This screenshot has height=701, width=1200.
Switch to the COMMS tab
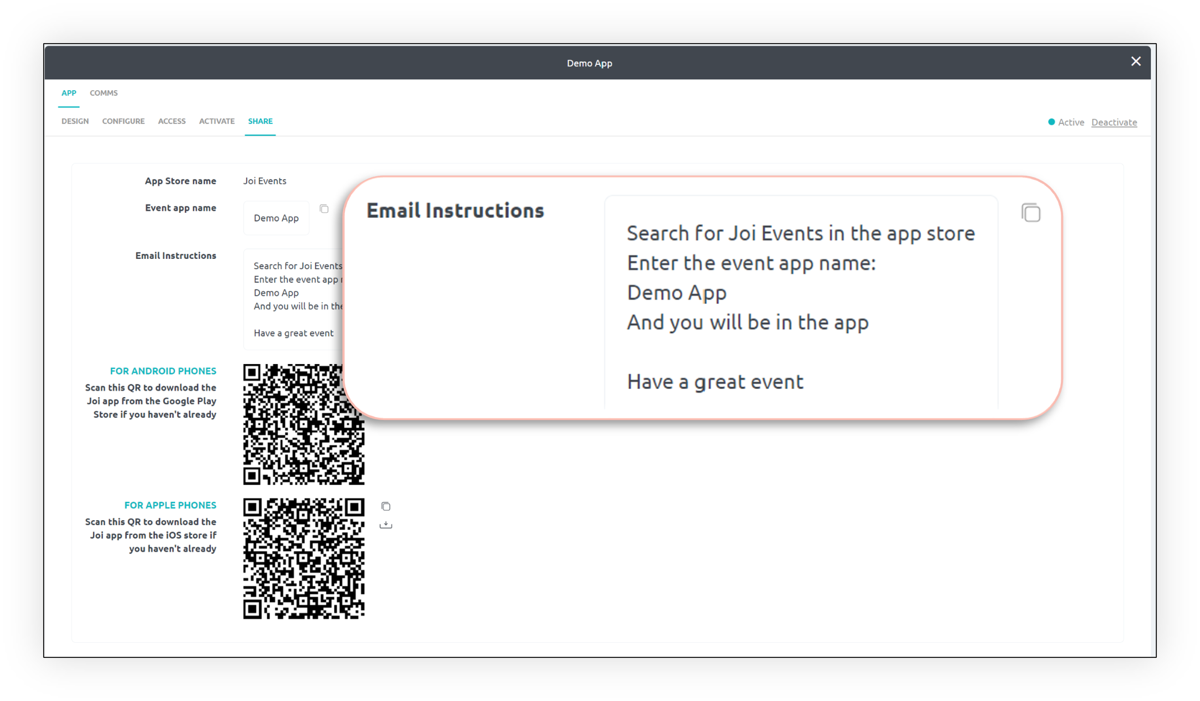click(x=103, y=93)
